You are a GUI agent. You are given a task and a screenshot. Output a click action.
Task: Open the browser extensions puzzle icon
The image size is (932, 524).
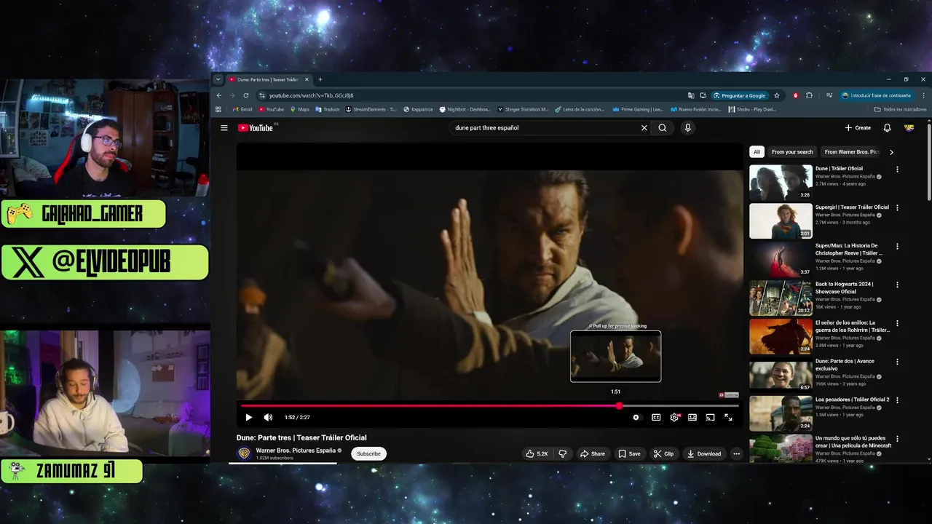tap(809, 95)
